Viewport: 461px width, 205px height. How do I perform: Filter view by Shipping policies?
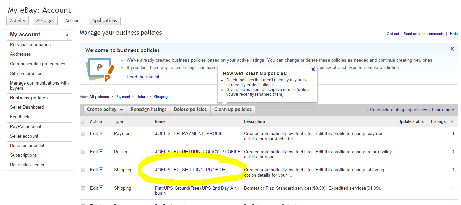161,97
